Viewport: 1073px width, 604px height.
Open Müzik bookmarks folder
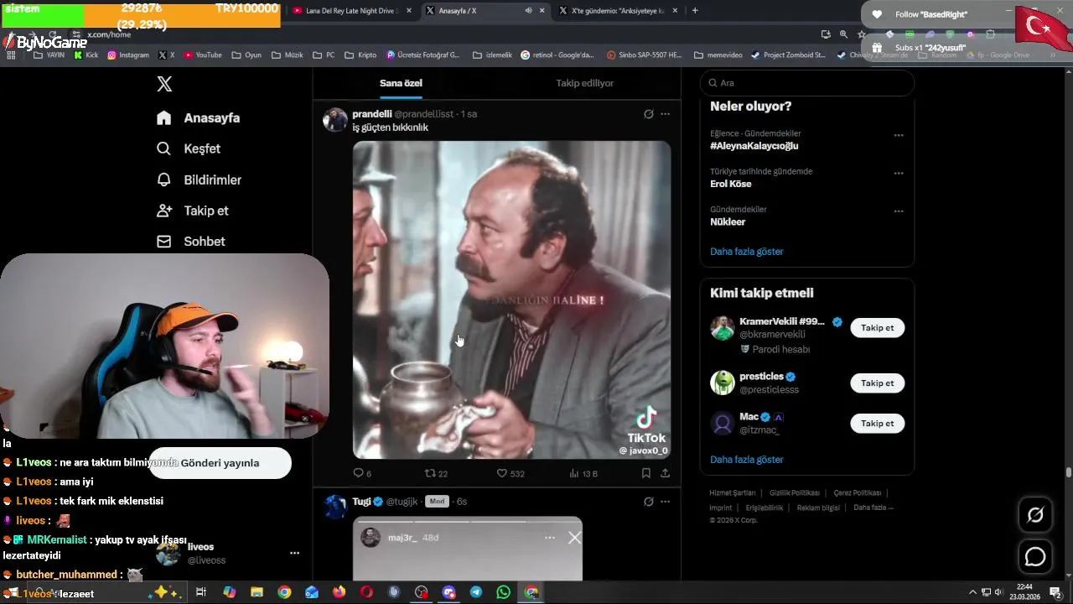pos(287,55)
